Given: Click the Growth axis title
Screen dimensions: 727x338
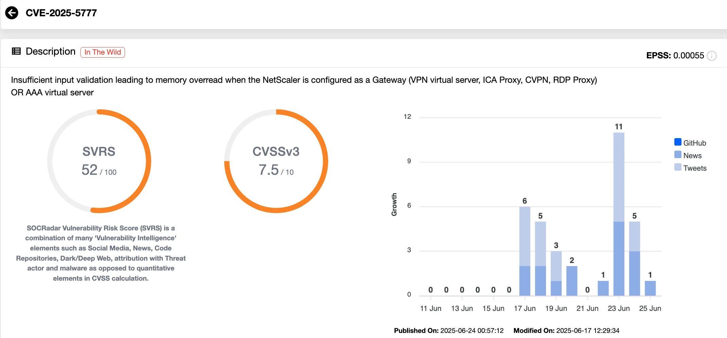Looking at the screenshot, I should [394, 205].
